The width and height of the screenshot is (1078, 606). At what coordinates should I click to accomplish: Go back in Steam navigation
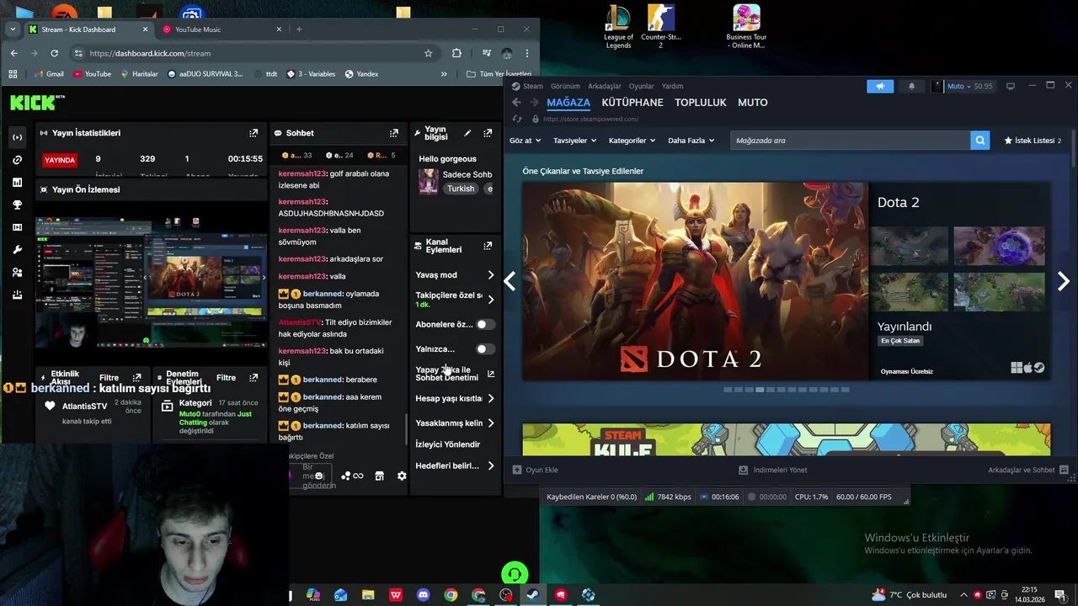516,103
